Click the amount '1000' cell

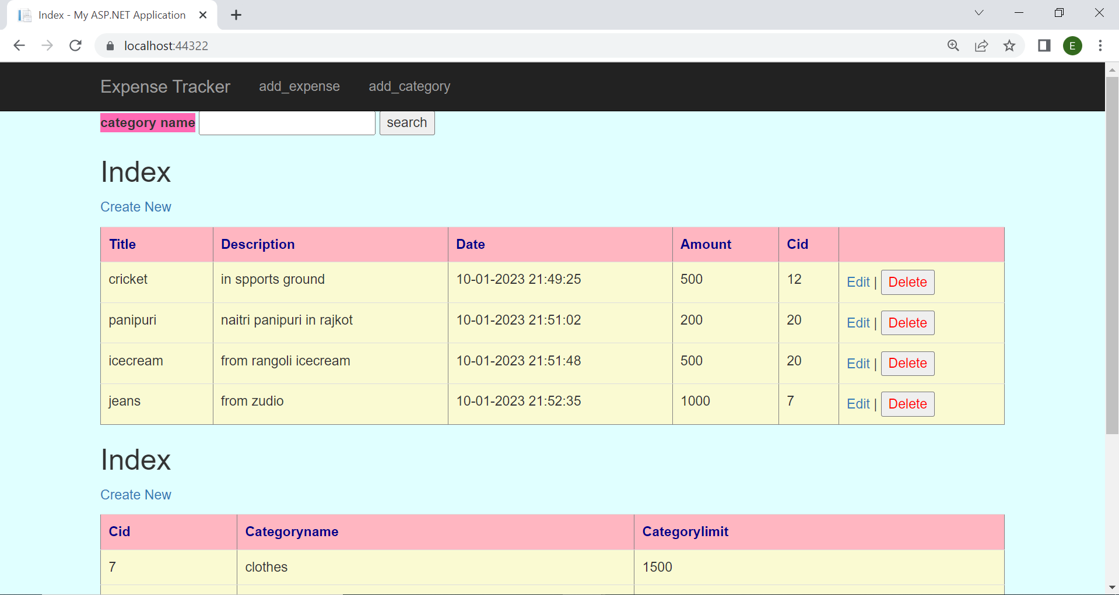pos(725,404)
